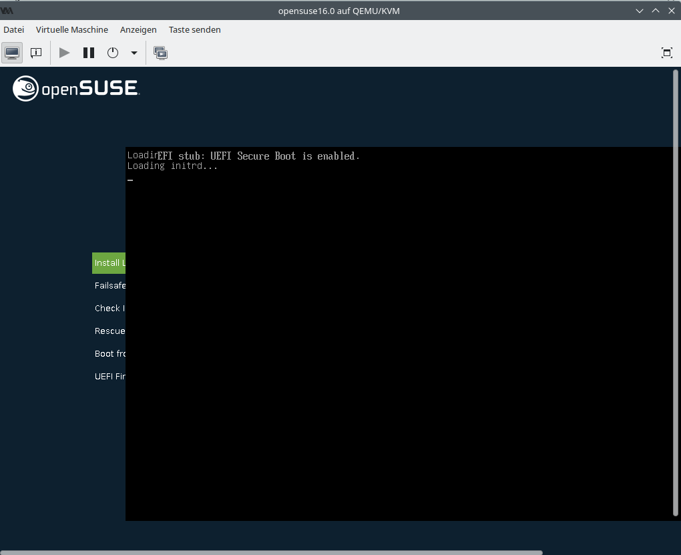
Task: Open the Datei menu
Action: pyautogui.click(x=14, y=29)
